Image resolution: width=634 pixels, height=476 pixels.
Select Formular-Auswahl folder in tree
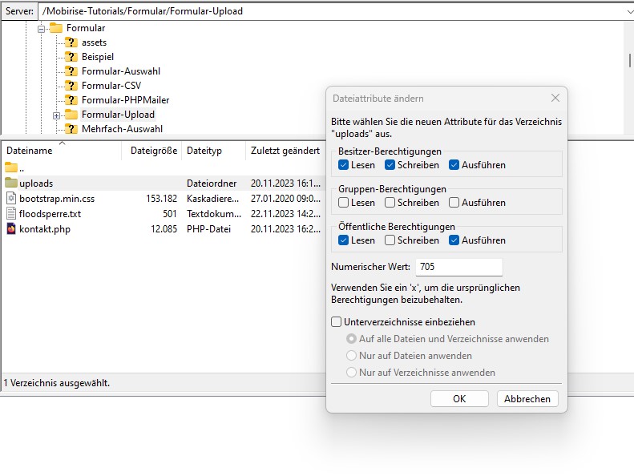(x=121, y=71)
